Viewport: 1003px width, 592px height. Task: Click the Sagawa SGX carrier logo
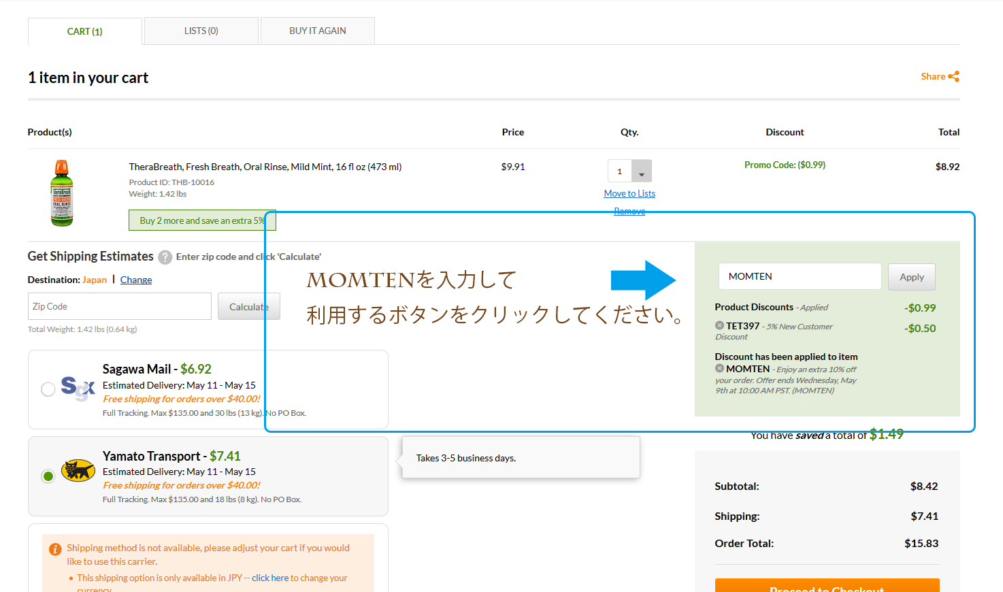78,388
